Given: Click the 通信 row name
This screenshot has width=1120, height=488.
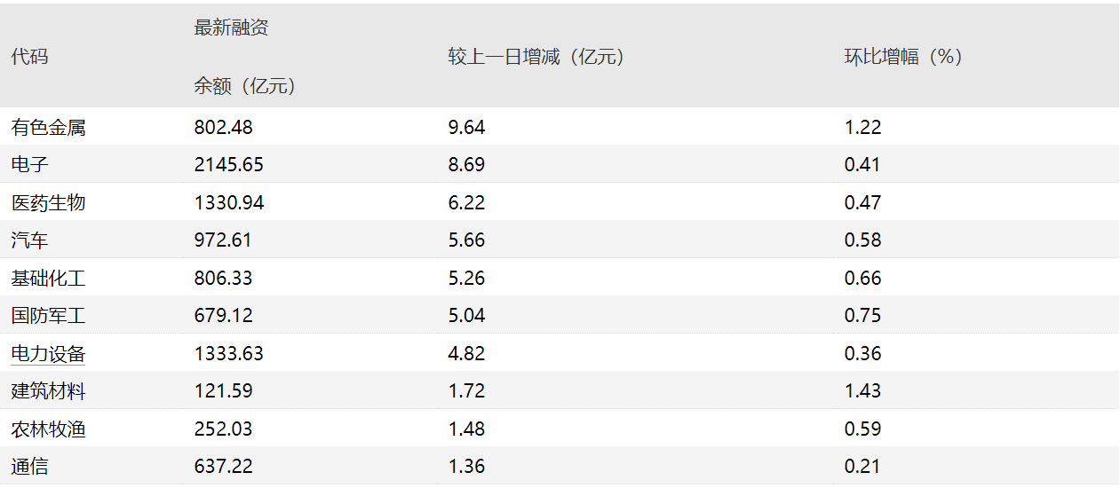Looking at the screenshot, I should click(x=30, y=467).
